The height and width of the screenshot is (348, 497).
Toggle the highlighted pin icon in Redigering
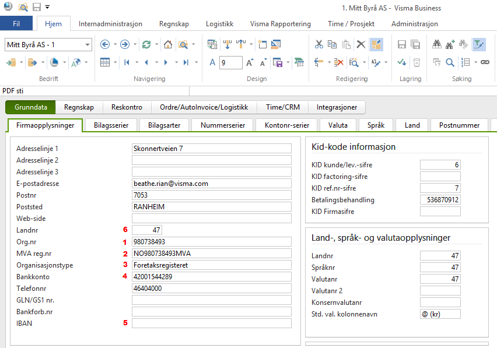pos(376,44)
